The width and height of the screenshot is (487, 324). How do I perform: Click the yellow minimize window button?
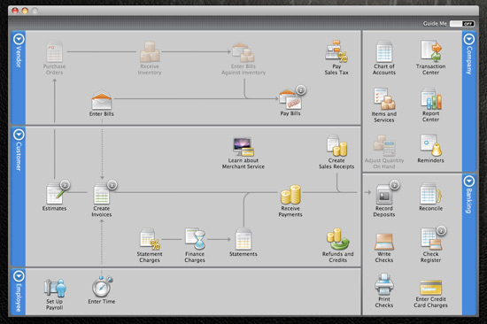pos(25,11)
